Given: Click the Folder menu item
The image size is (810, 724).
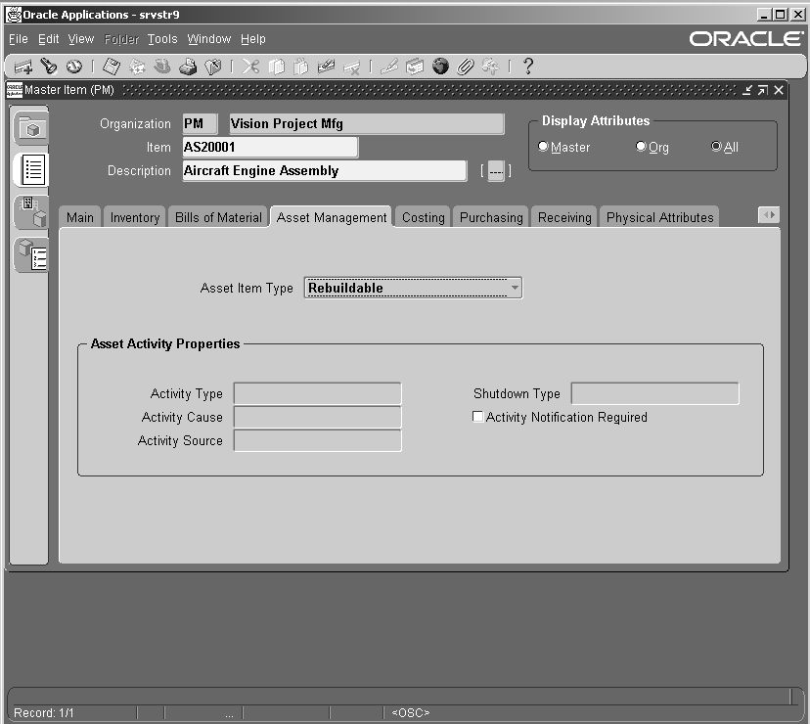Looking at the screenshot, I should coord(121,39).
